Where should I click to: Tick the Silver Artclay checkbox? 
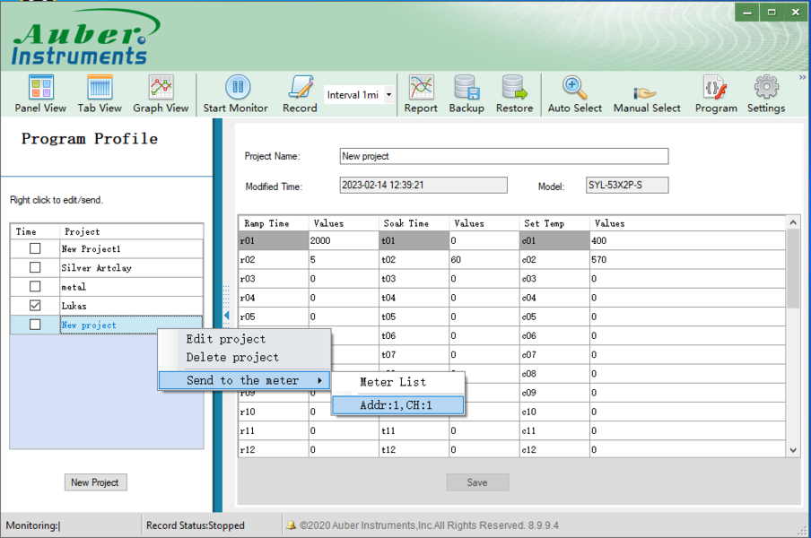coord(35,267)
